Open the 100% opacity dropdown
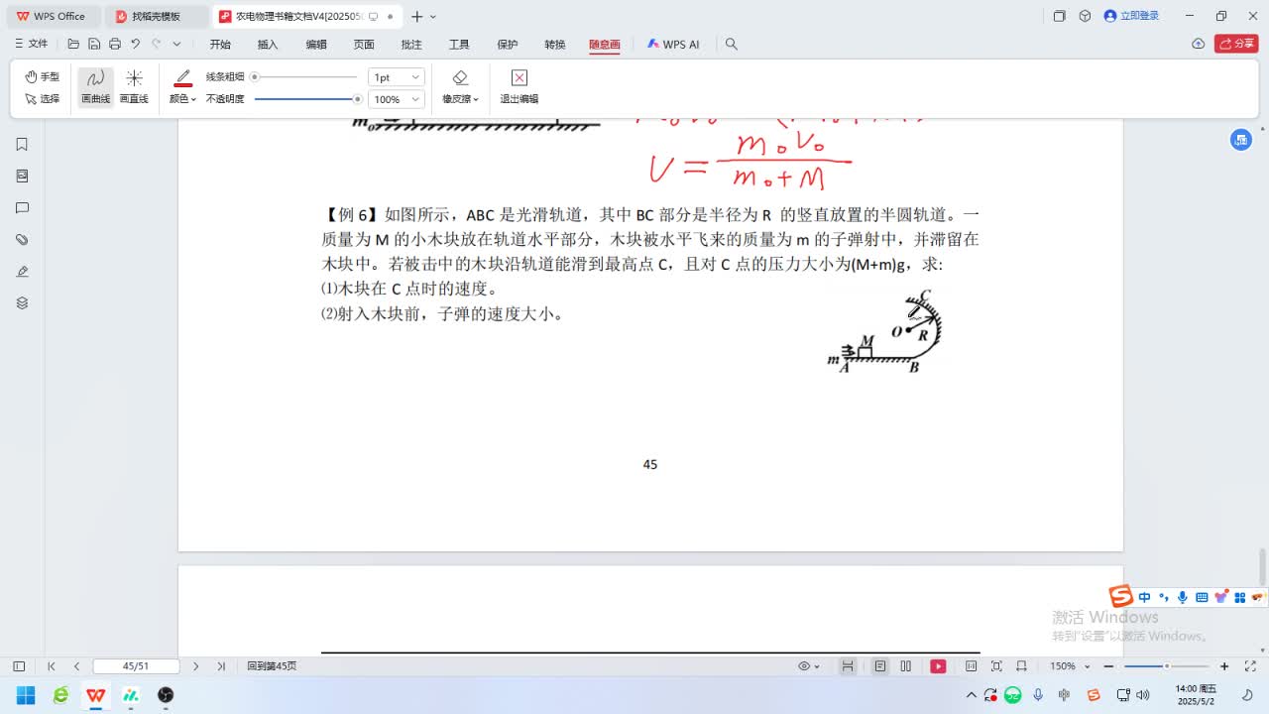 (x=396, y=99)
